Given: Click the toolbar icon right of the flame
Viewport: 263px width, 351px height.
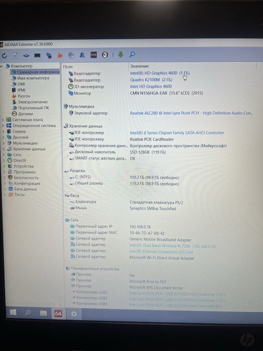Looking at the screenshot, I should pyautogui.click(x=71, y=55).
